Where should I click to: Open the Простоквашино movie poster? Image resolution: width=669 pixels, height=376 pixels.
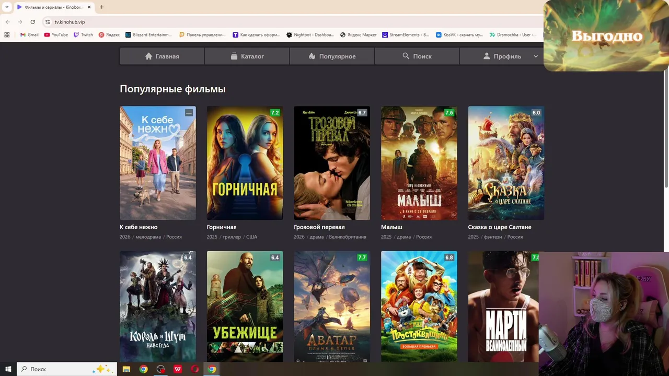click(x=419, y=307)
